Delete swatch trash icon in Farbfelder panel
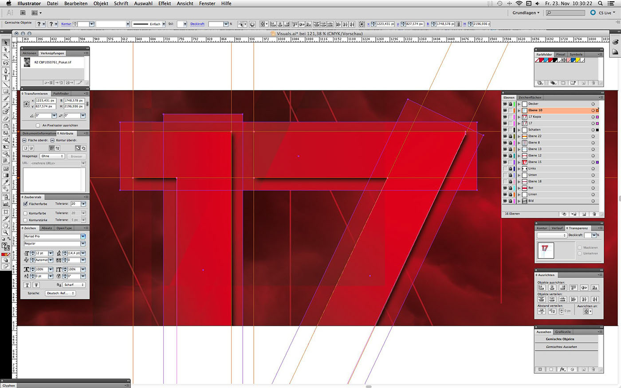Screen dimensions: 621x388 pyautogui.click(x=593, y=83)
